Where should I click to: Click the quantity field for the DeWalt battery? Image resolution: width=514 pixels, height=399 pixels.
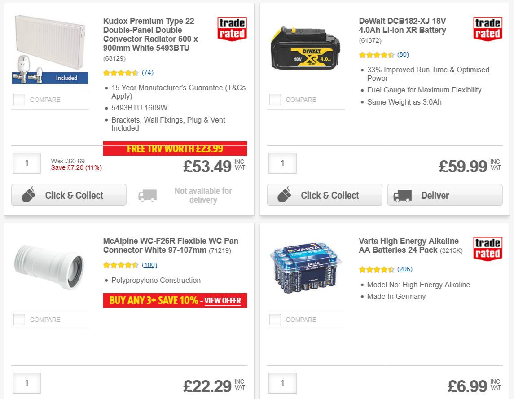click(282, 163)
